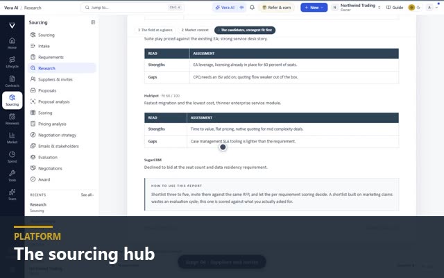
Task: Select 'Case management SLA tooling' gaps cell
Action: coord(293,141)
